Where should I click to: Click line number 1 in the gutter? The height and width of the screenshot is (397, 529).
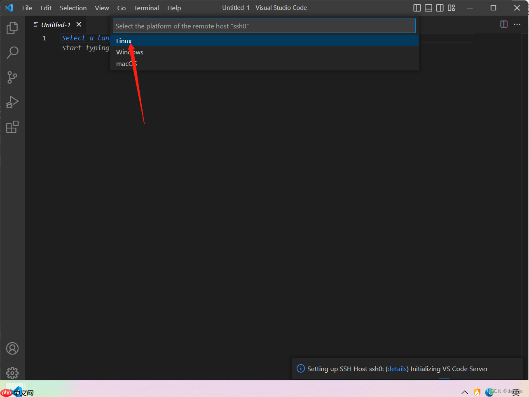click(44, 38)
